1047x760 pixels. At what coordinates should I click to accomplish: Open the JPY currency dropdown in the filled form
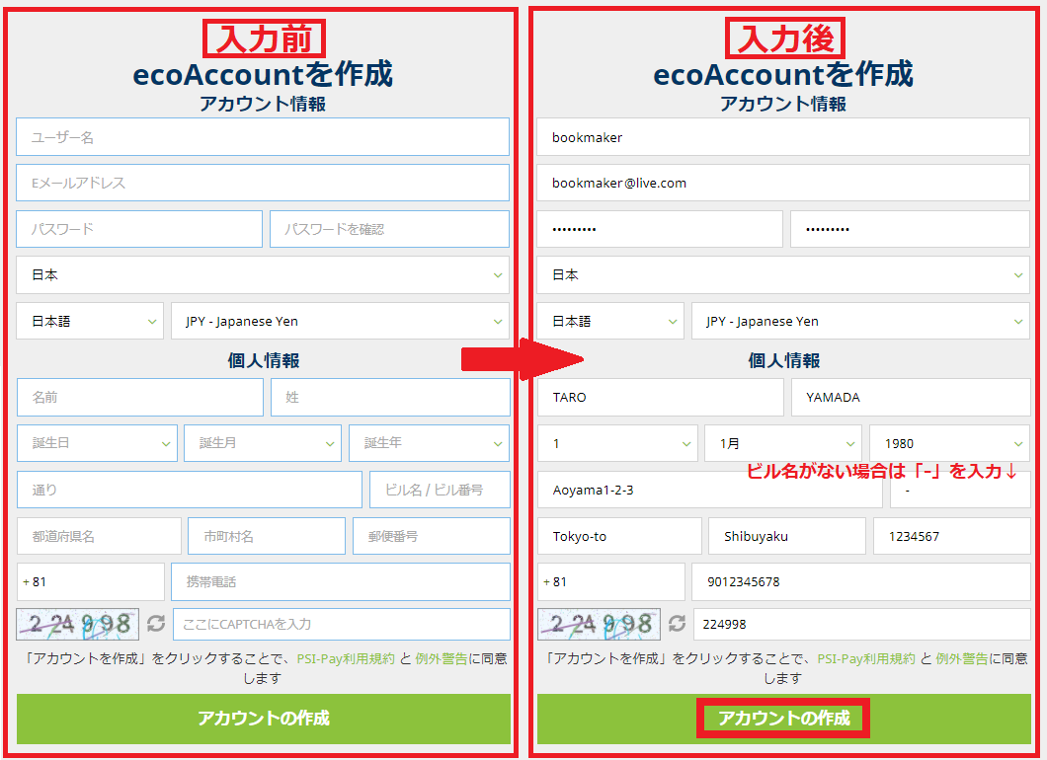point(860,321)
